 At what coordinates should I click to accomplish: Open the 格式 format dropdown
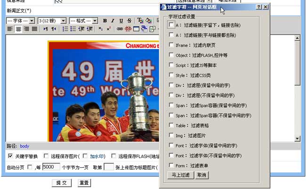[83, 21]
